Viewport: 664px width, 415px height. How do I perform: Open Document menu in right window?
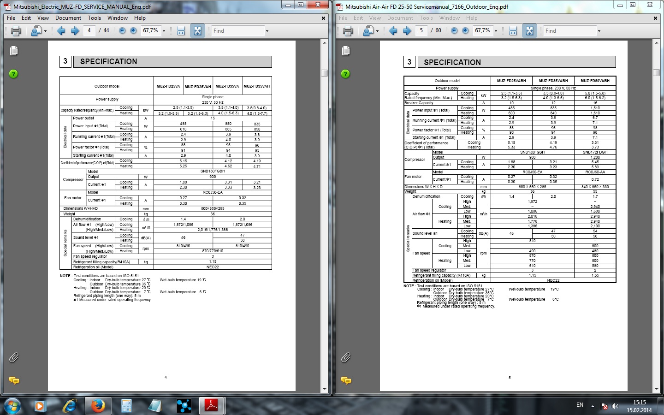coord(400,18)
